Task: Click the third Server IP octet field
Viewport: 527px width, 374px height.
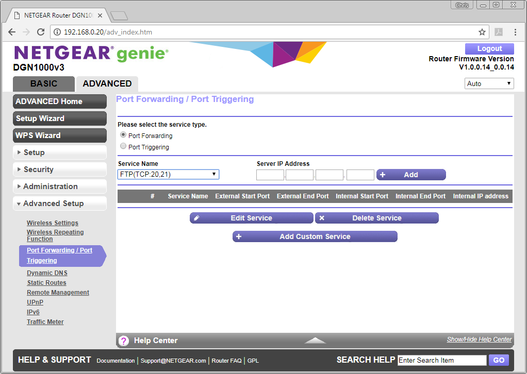Action: (330, 175)
